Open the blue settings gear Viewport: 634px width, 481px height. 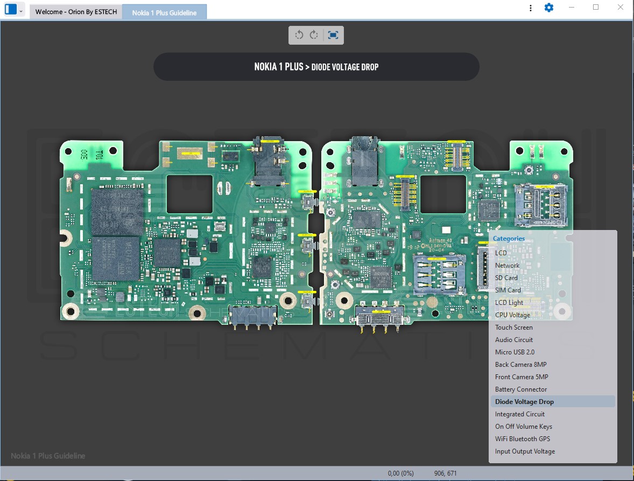coord(548,8)
